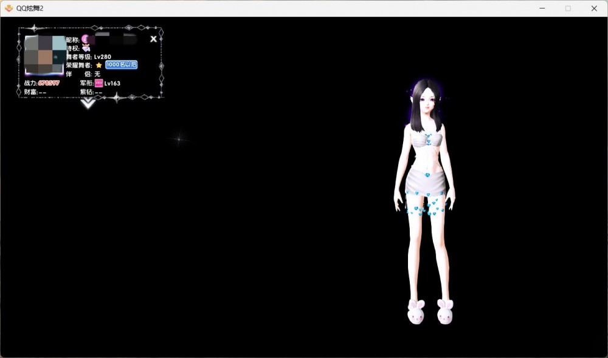The image size is (608, 358).
Task: Click the sparkle star in the background
Action: [x=179, y=139]
